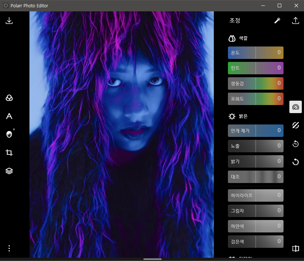The image size is (304, 261).
Task: Select the text tool A icon
Action: [9, 116]
